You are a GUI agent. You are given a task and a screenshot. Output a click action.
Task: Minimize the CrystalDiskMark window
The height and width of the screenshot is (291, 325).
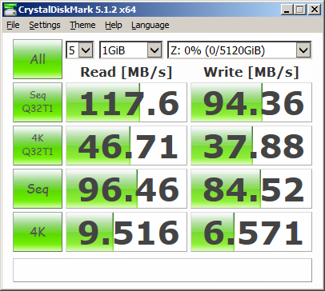pos(287,10)
